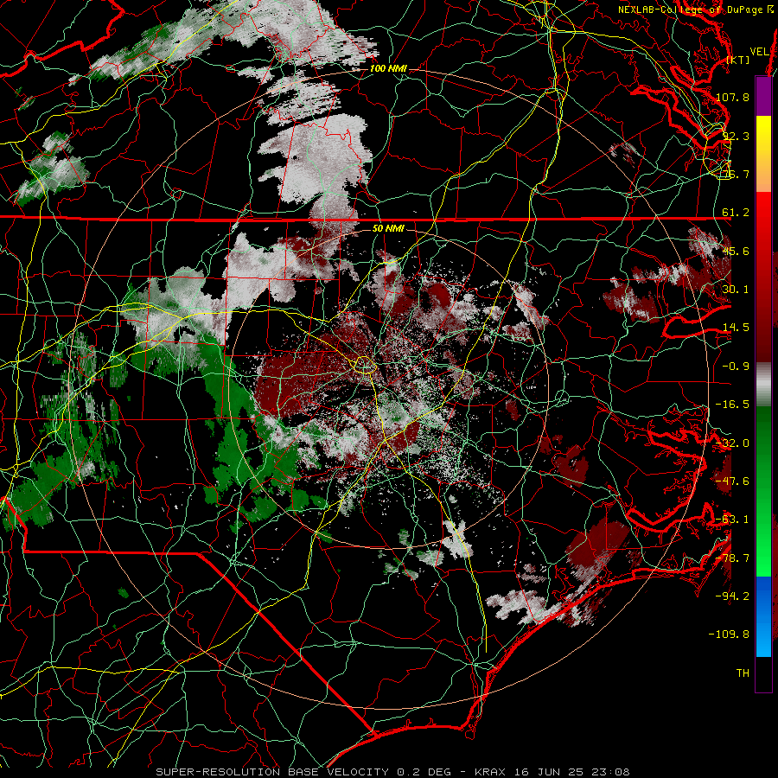Click the 14.5 legend value
The width and height of the screenshot is (778, 778).
pos(736,328)
